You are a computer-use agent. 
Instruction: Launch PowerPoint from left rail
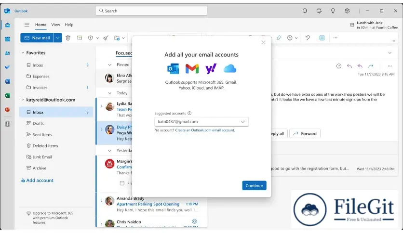pos(7,110)
